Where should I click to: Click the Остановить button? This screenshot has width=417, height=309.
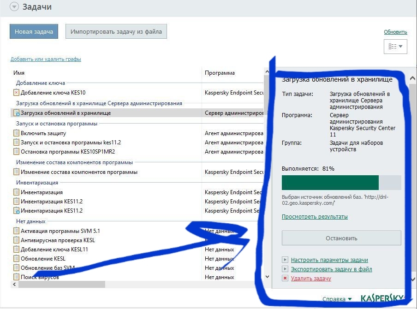pyautogui.click(x=341, y=238)
